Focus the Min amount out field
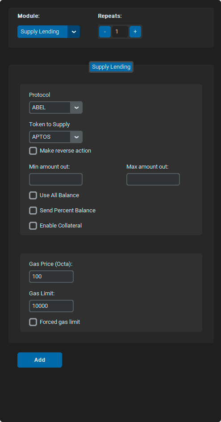The image size is (221, 422). pos(56,179)
